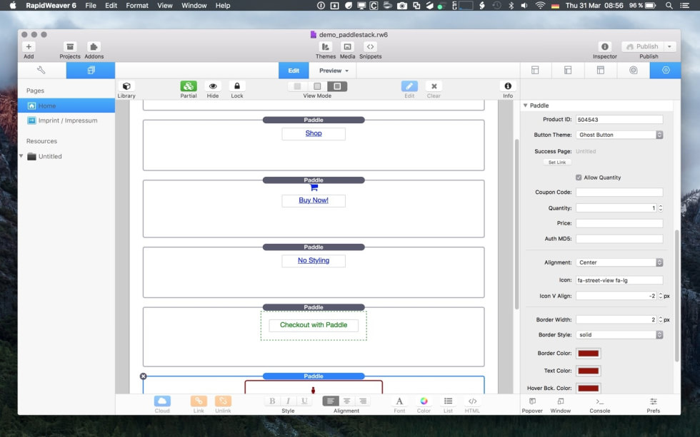Click the pencil Edit stack icon
The width and height of the screenshot is (700, 437).
tap(409, 86)
